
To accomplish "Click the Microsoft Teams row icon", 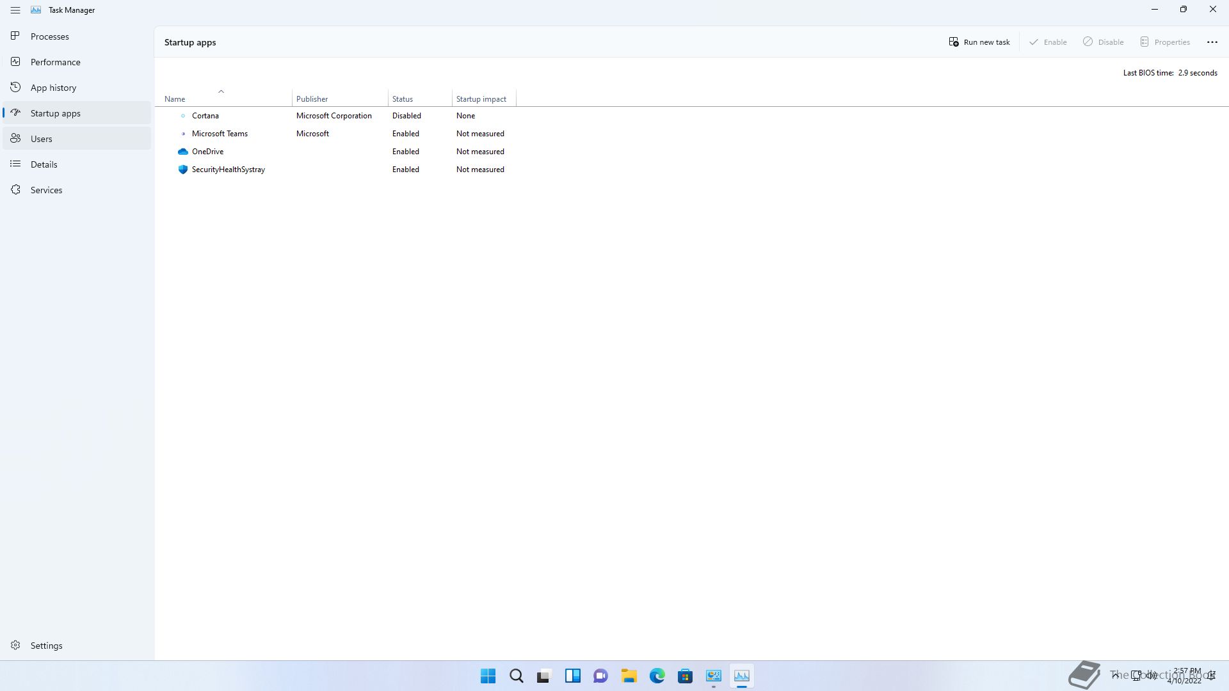I will point(183,134).
